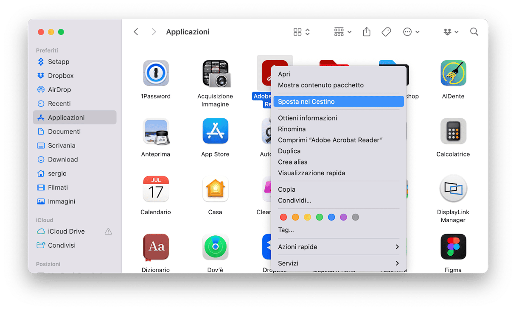Click the warning icon beside iCloud Drive
The height and width of the screenshot is (310, 516).
click(x=108, y=231)
